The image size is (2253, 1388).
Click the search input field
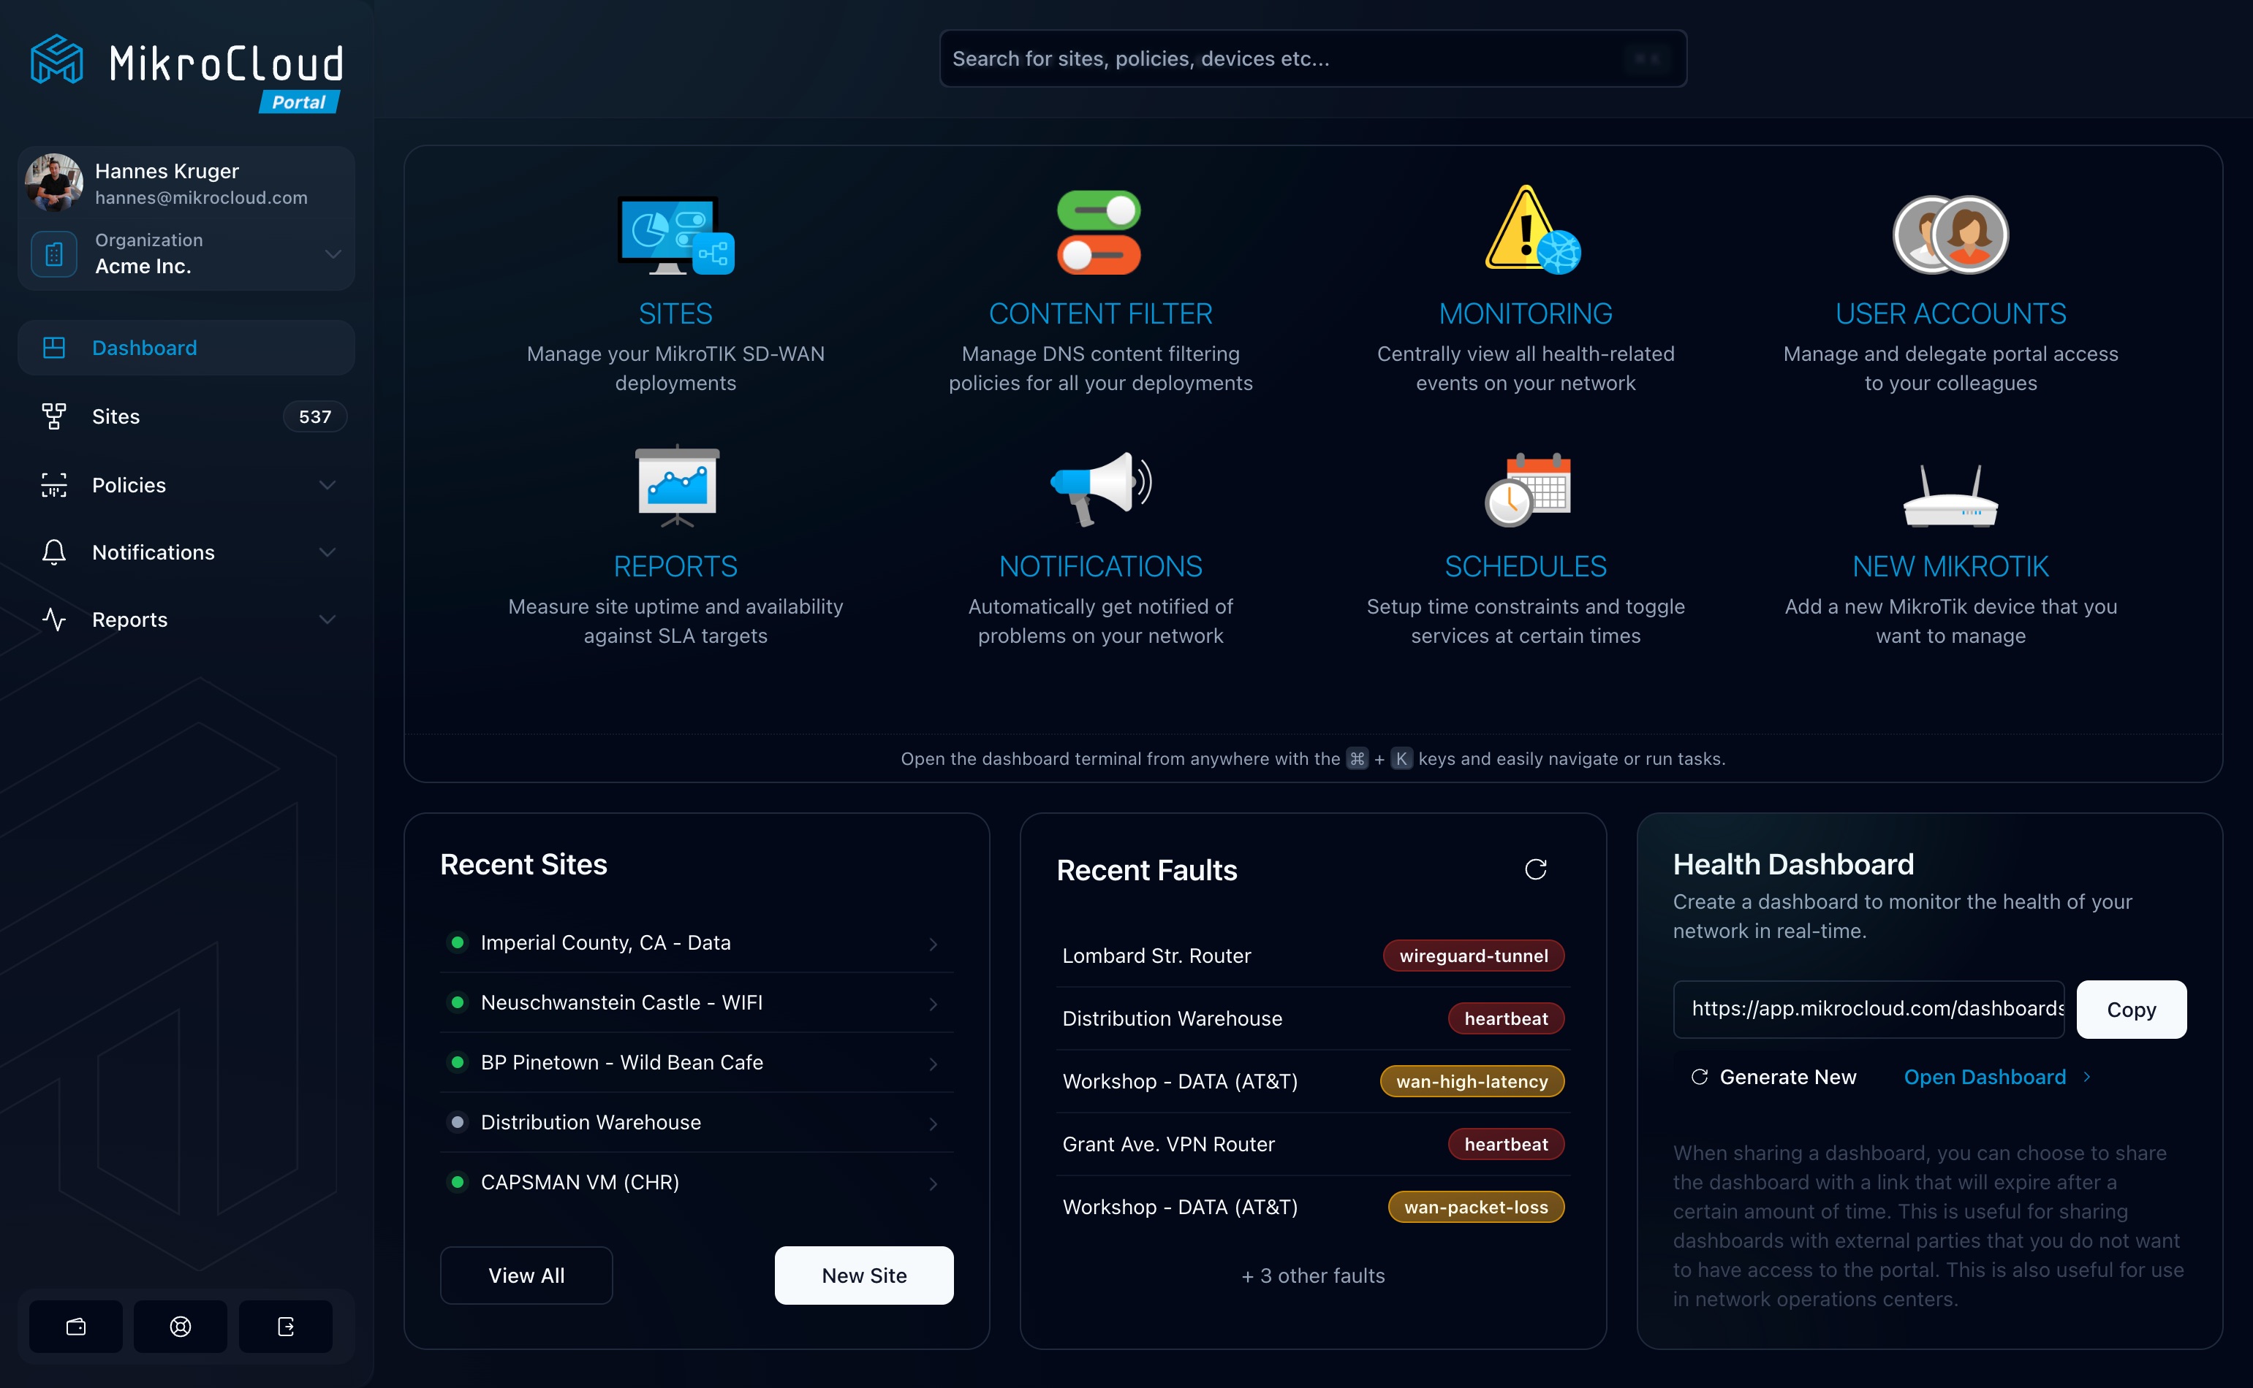tap(1310, 58)
